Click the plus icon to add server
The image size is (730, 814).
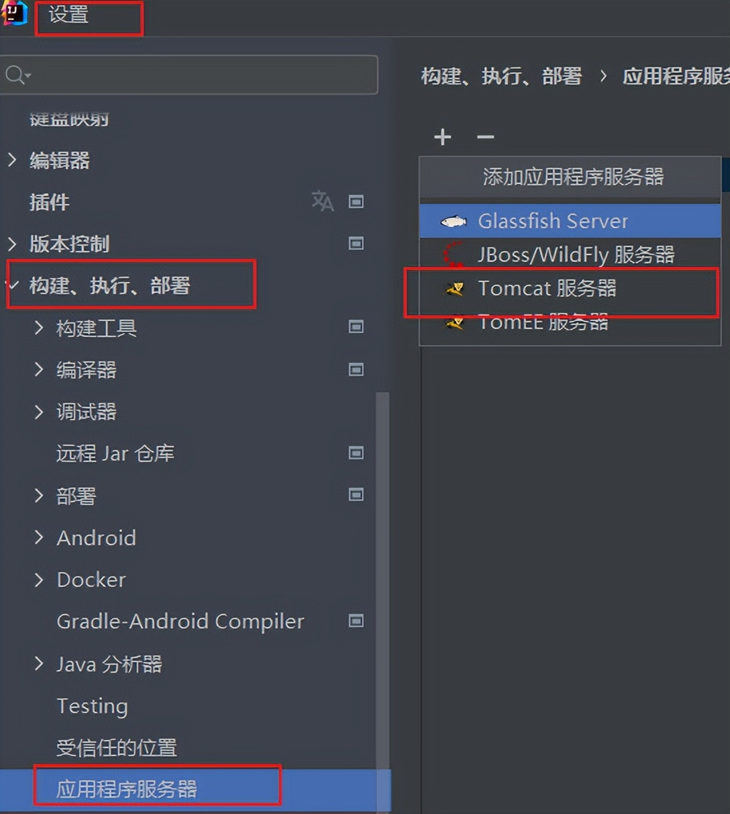443,137
